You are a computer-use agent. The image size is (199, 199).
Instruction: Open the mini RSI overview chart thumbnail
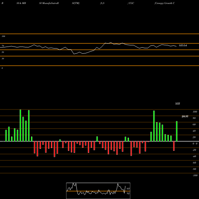tap(98, 191)
